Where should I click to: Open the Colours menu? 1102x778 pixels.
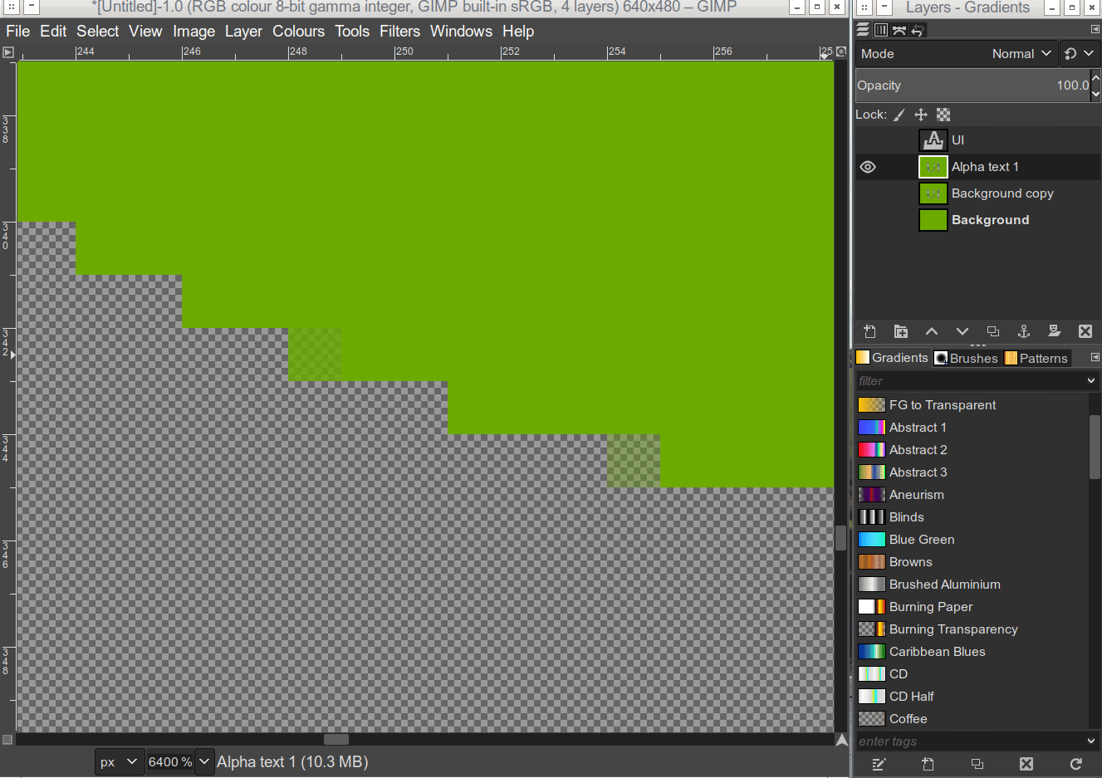click(x=298, y=32)
